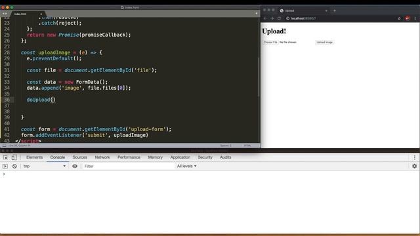This screenshot has width=420, height=236.
Task: Show the console sidebar icon
Action: tap(5, 166)
